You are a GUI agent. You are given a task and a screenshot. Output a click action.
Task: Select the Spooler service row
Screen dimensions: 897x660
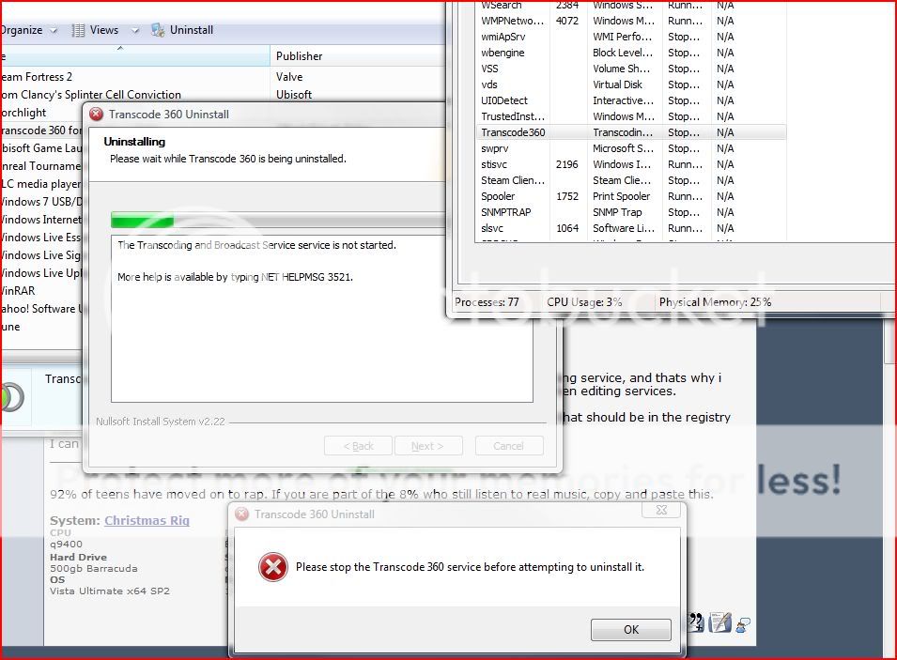[631, 196]
